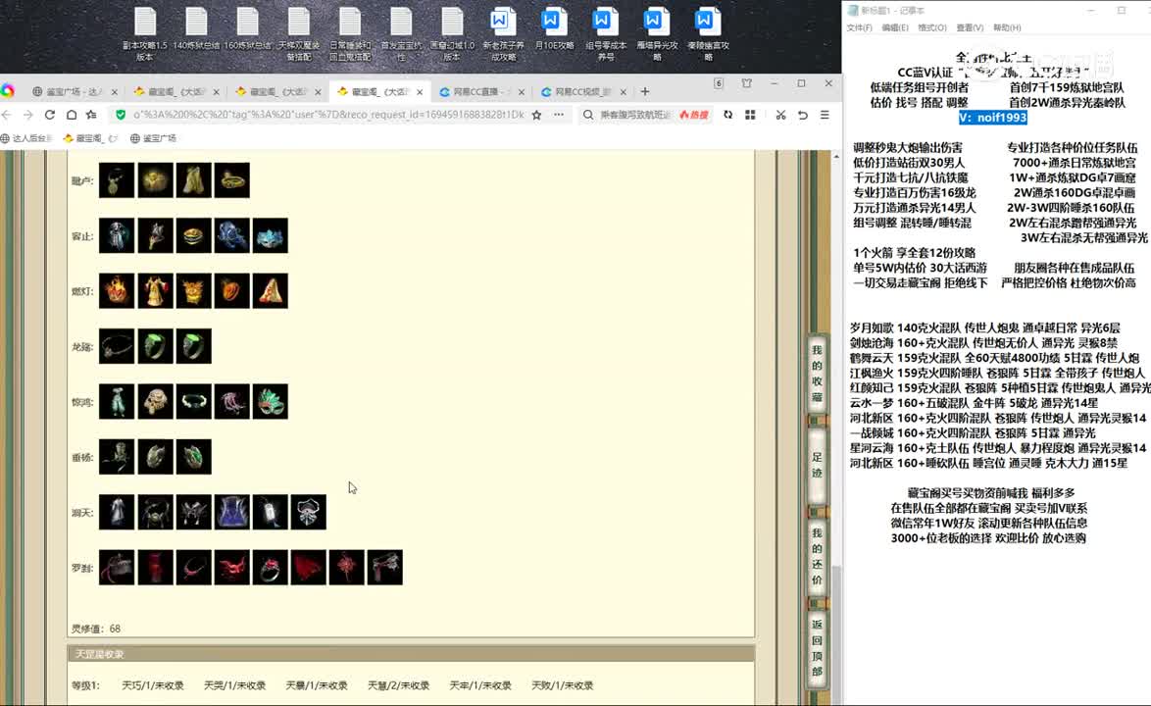Click the highlighted V: noif1993 text
Viewport: 1151px width, 706px height.
(x=992, y=118)
